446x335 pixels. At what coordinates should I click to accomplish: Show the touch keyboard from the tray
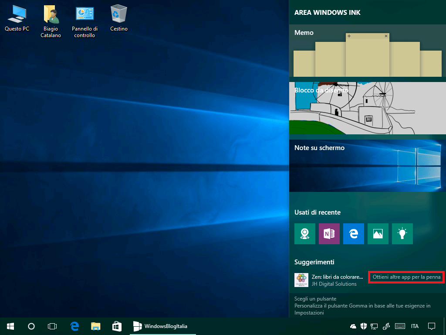click(401, 326)
